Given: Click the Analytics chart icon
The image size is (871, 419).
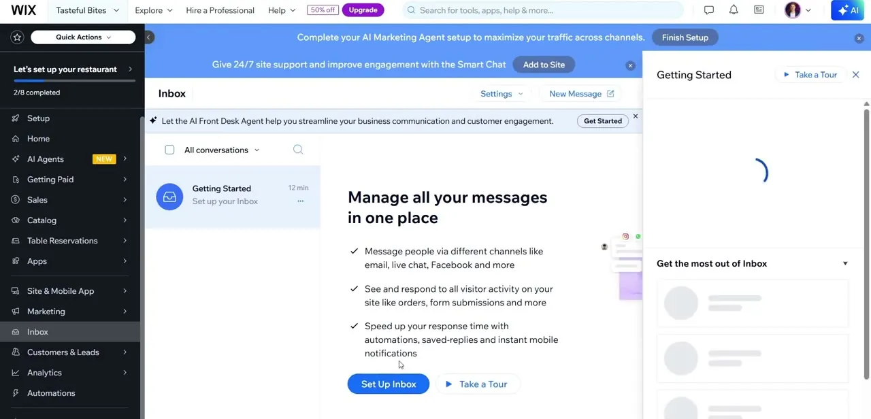Looking at the screenshot, I should [x=15, y=373].
